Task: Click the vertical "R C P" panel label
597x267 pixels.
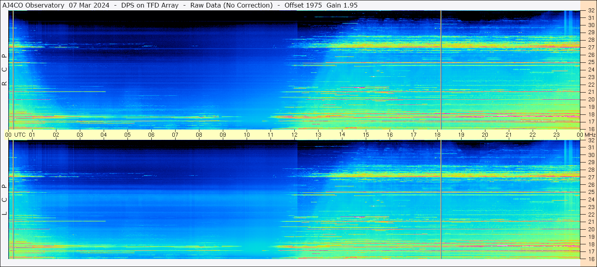Action: [4, 70]
